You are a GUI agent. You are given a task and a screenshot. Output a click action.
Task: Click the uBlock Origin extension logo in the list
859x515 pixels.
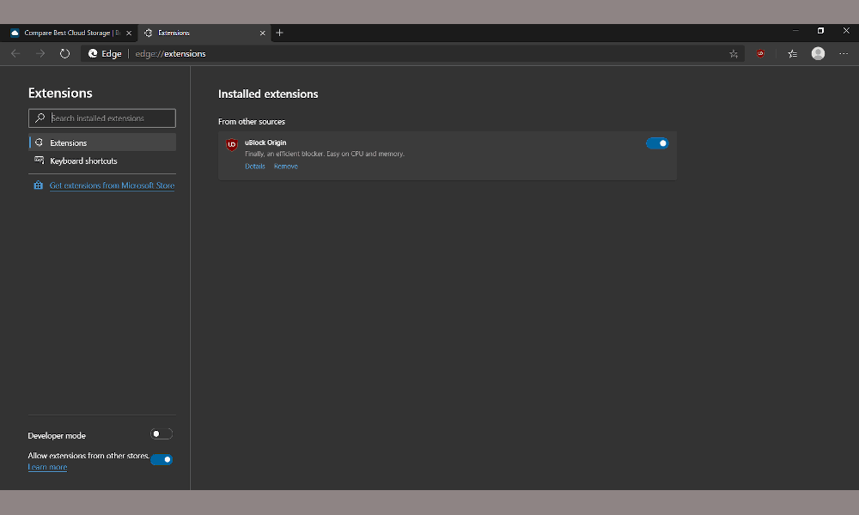click(231, 144)
